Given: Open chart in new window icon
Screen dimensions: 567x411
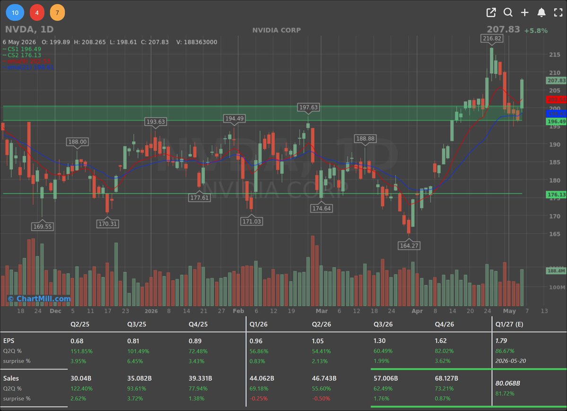Looking at the screenshot, I should pyautogui.click(x=491, y=13).
